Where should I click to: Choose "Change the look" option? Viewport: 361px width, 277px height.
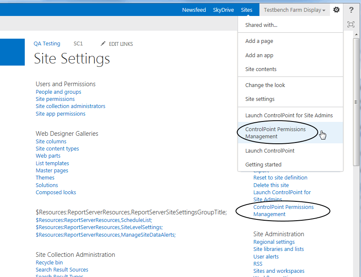click(x=265, y=85)
